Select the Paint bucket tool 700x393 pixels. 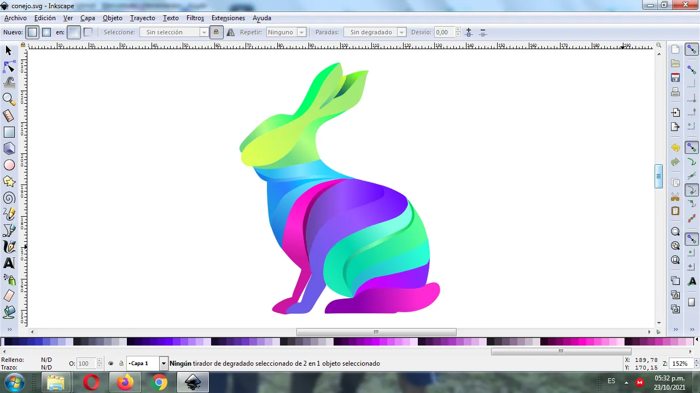tap(9, 312)
